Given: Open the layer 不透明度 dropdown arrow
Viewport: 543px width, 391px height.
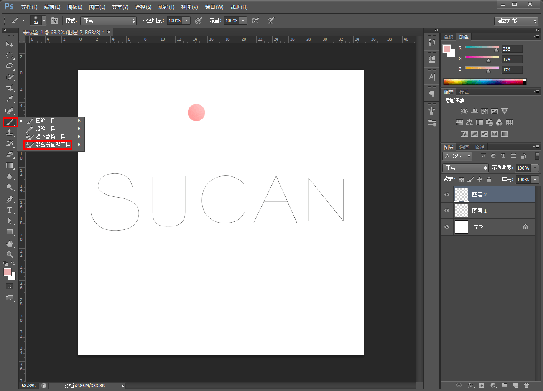Looking at the screenshot, I should pyautogui.click(x=535, y=168).
